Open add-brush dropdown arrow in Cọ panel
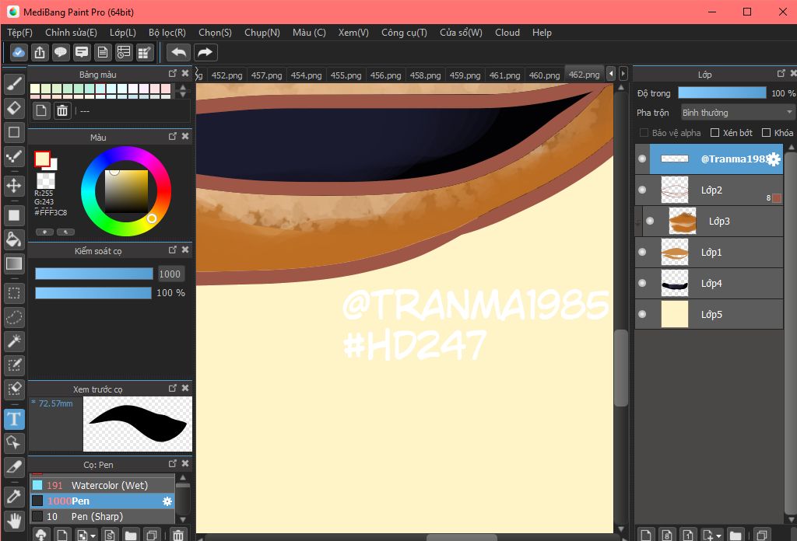 coord(93,536)
